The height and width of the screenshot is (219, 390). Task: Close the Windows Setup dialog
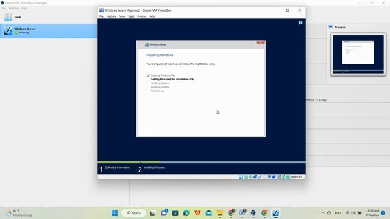[261, 43]
